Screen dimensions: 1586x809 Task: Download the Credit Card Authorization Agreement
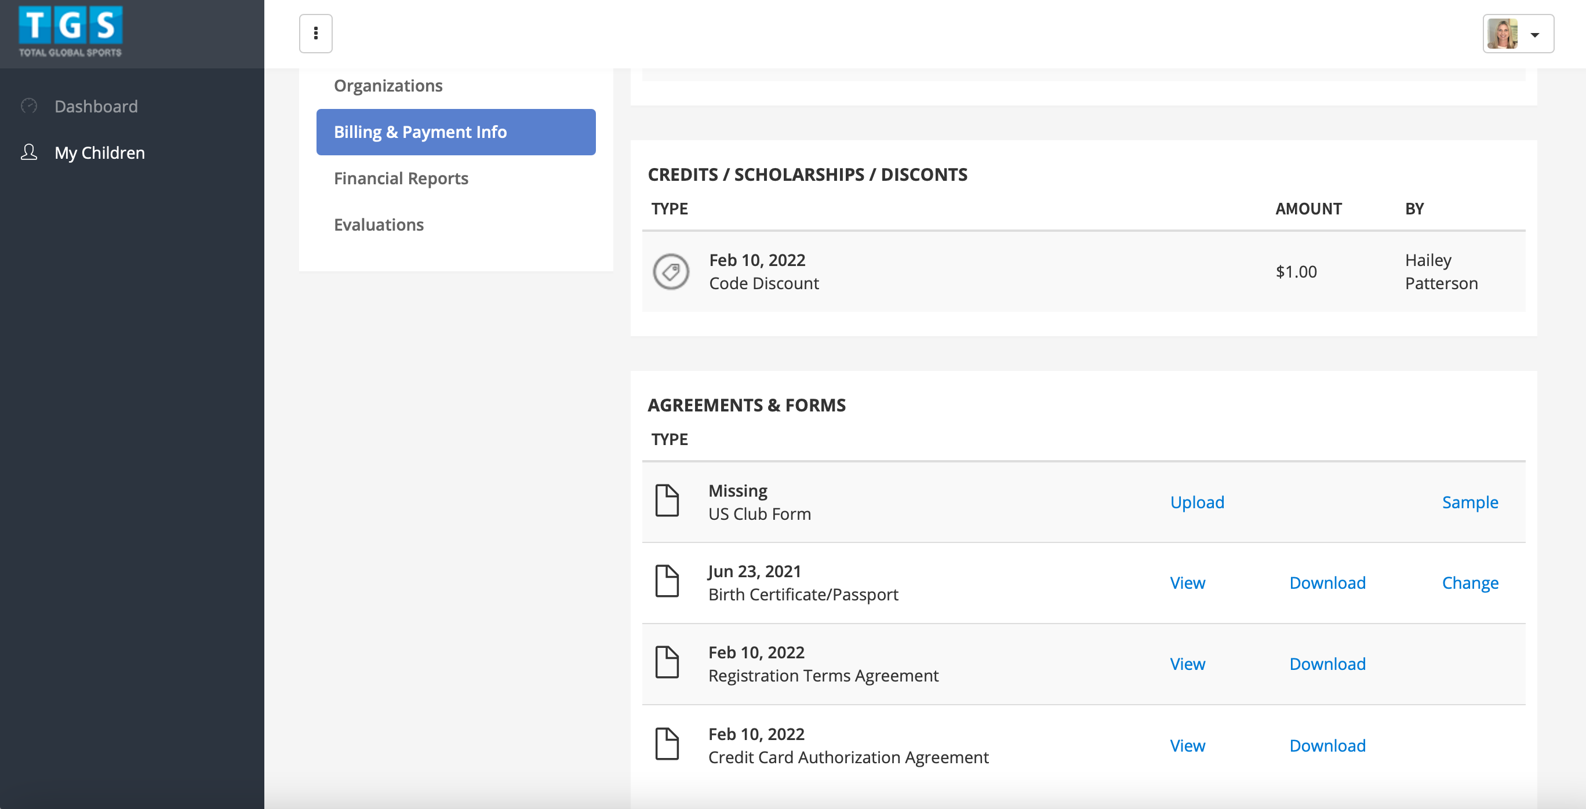coord(1327,746)
